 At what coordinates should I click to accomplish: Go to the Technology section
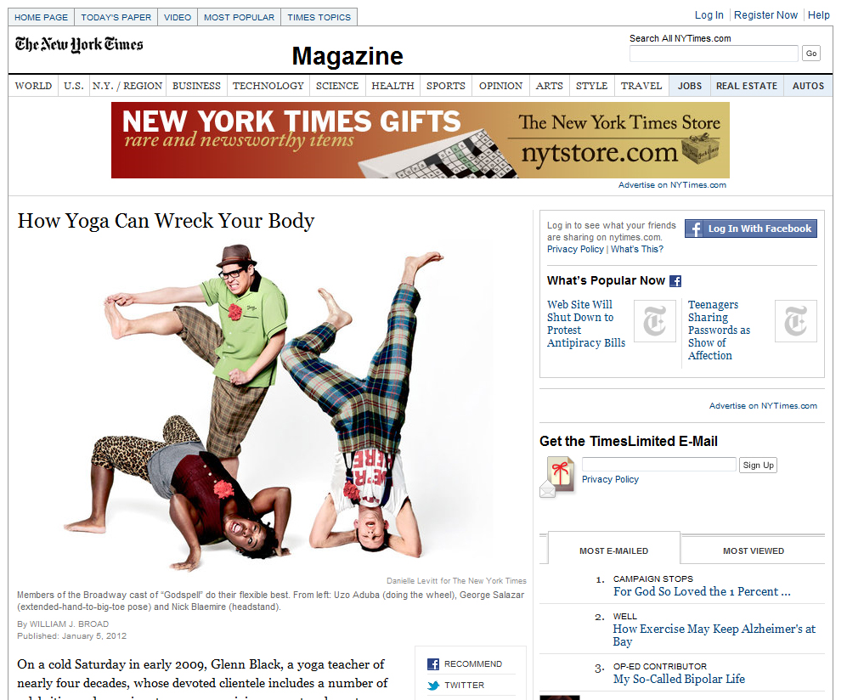268,86
